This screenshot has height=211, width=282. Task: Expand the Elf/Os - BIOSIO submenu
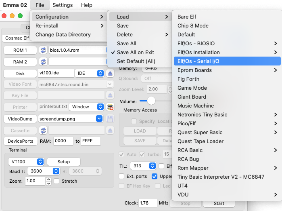[227, 43]
